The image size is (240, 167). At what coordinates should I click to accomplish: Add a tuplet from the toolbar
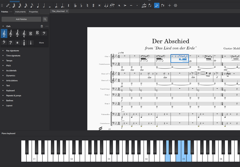(144, 5)
